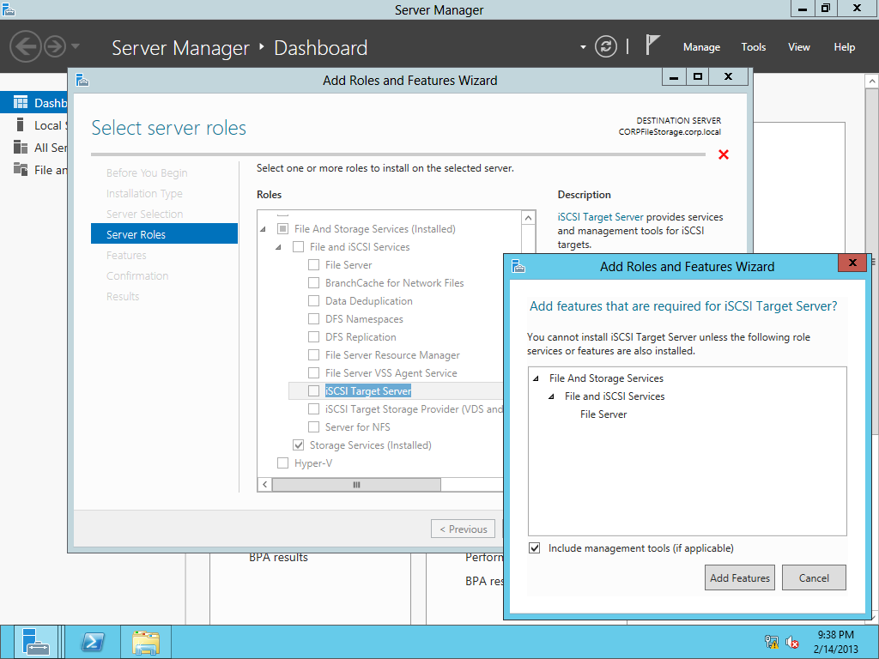Image resolution: width=879 pixels, height=659 pixels.
Task: Check the Data Deduplication role service
Action: click(x=314, y=300)
